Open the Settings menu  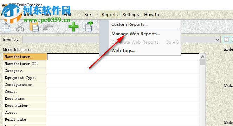coord(131,15)
